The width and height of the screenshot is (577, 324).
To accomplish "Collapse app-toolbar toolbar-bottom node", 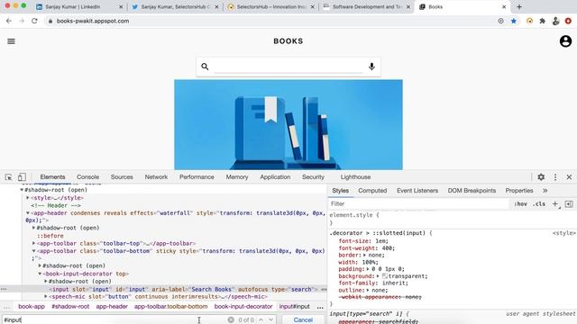I will [x=34, y=251].
